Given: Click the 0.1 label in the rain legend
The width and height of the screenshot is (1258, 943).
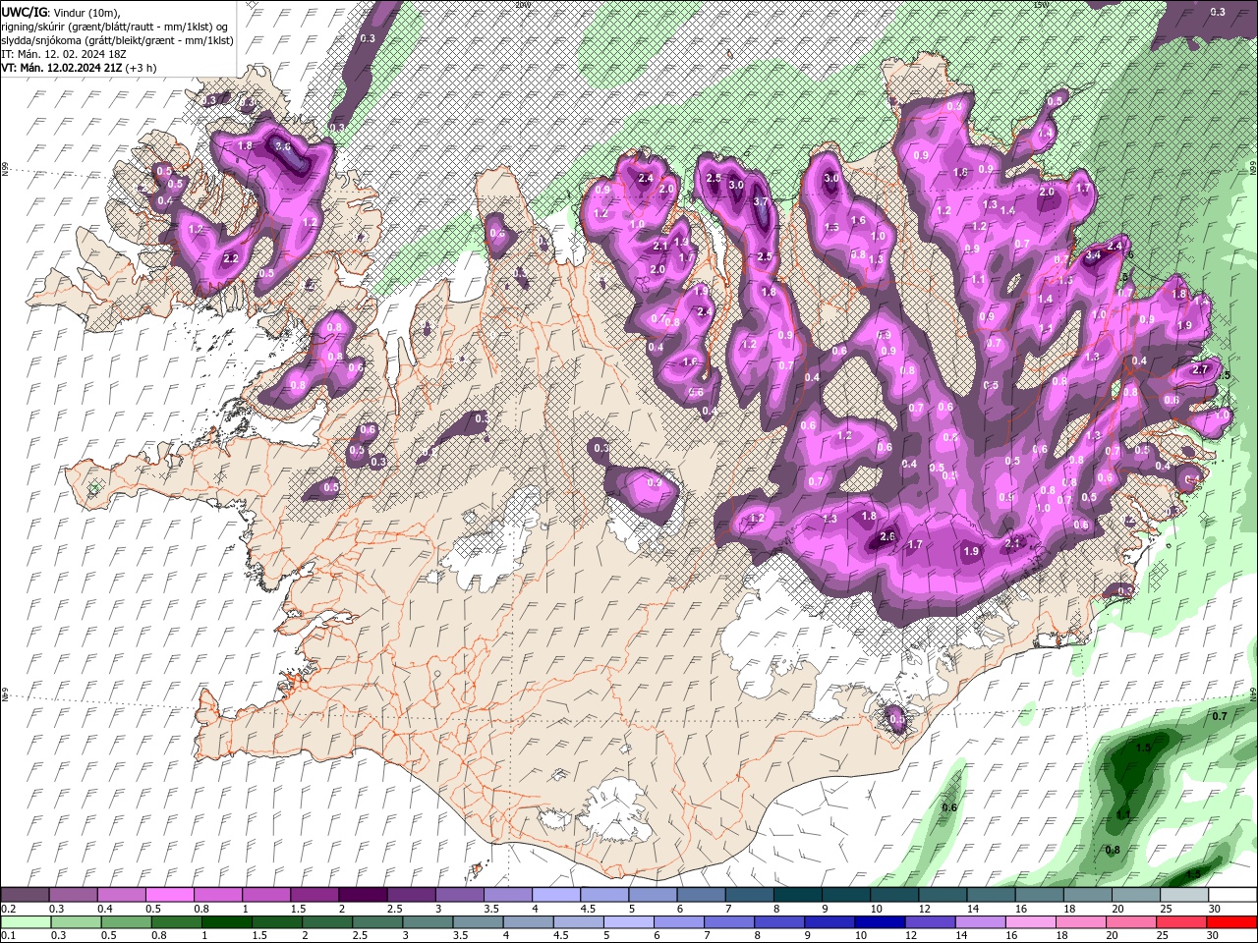Looking at the screenshot, I should 8,936.
